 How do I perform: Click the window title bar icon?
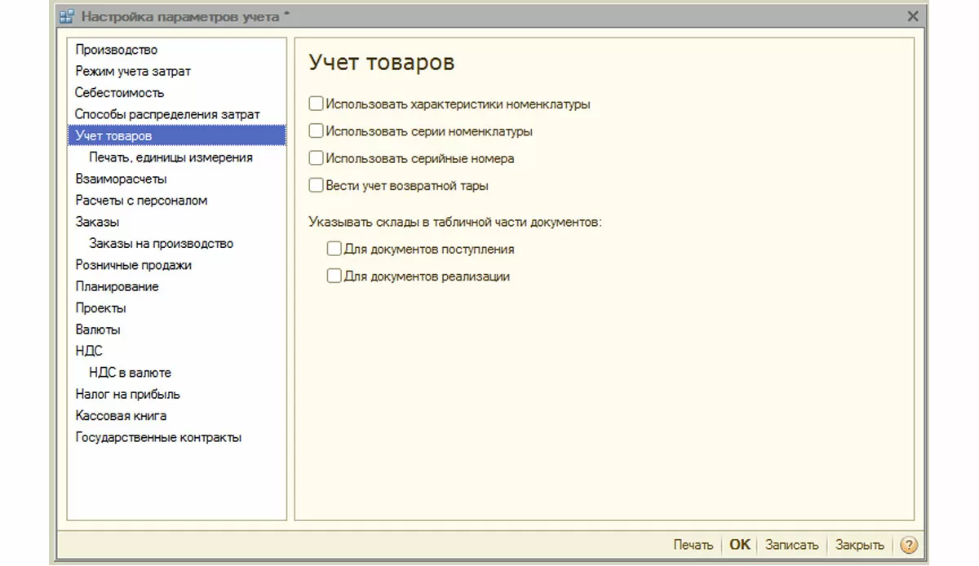(x=68, y=16)
